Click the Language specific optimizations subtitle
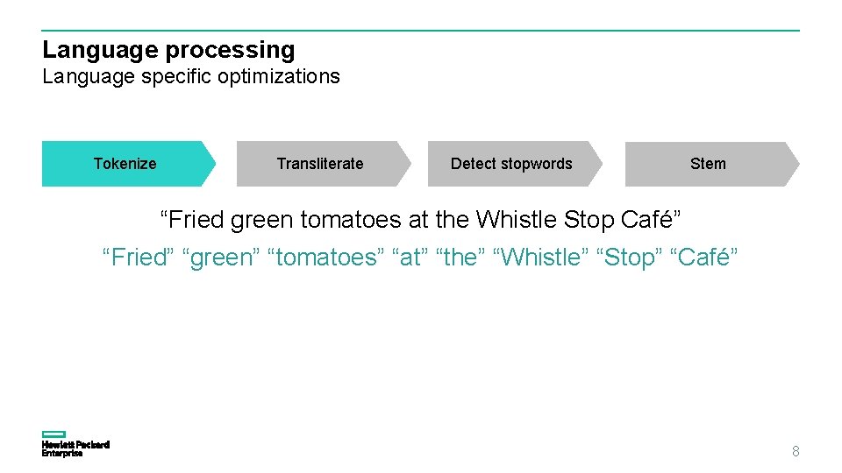 190,76
